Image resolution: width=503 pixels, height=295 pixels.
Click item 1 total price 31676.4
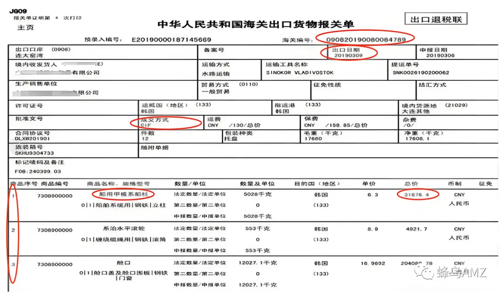click(x=417, y=195)
